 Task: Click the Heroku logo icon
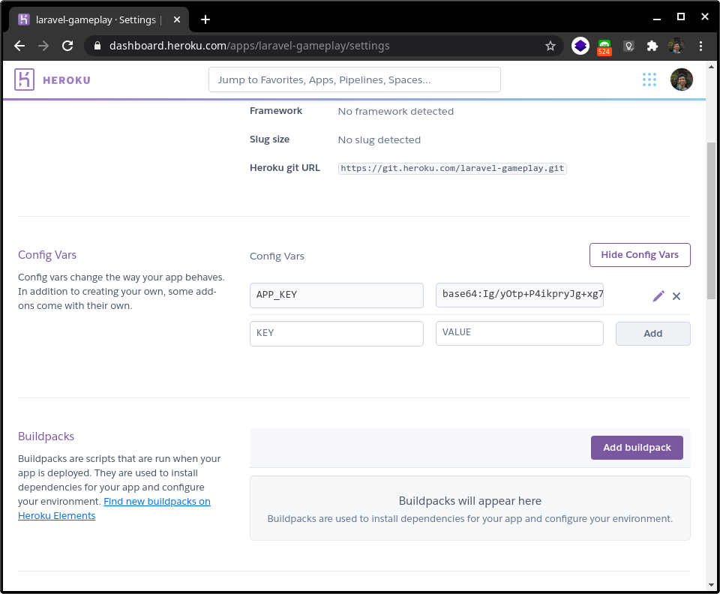pyautogui.click(x=24, y=79)
